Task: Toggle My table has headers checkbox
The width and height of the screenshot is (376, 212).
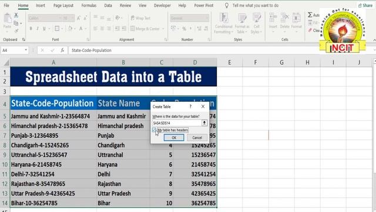Action: [x=154, y=130]
